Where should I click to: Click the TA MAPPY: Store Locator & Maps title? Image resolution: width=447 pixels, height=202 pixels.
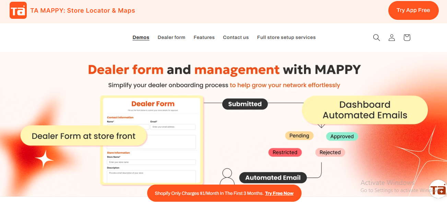(x=83, y=11)
